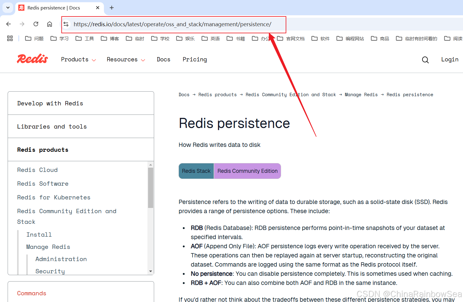Close the Redis persistence tab

[x=98, y=8]
